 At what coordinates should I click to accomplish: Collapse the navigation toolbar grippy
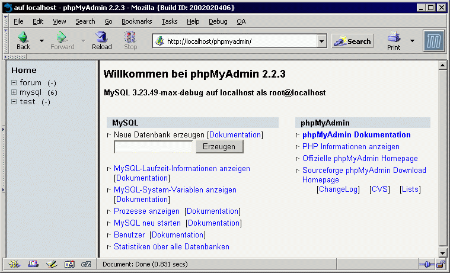6,41
